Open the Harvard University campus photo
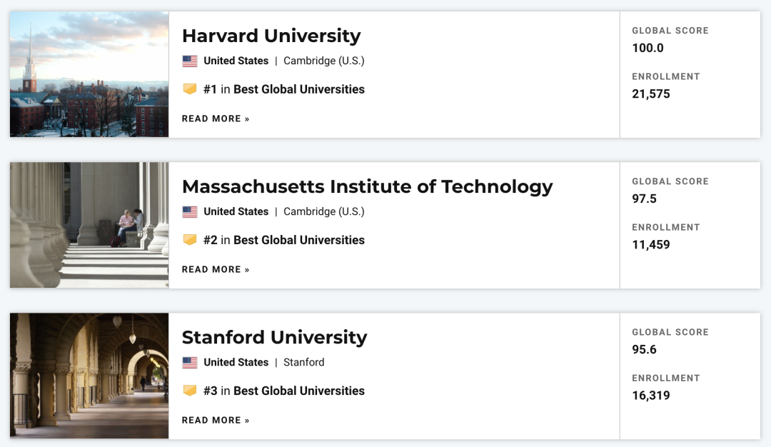This screenshot has height=447, width=771. [89, 74]
